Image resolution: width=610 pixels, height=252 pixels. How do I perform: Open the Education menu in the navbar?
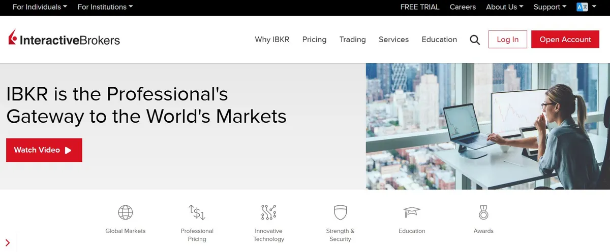439,40
